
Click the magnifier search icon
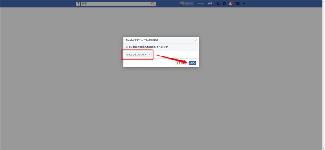pos(153,4)
